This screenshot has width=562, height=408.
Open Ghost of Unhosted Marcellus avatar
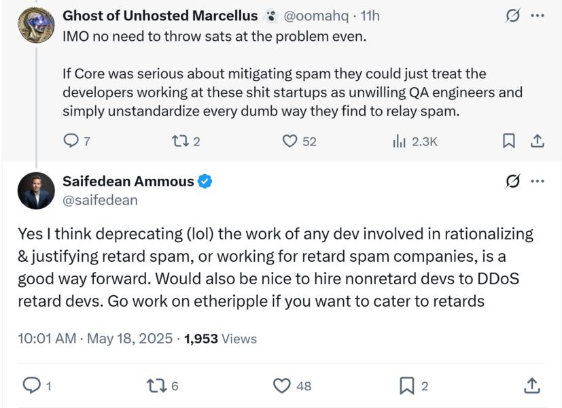point(36,25)
